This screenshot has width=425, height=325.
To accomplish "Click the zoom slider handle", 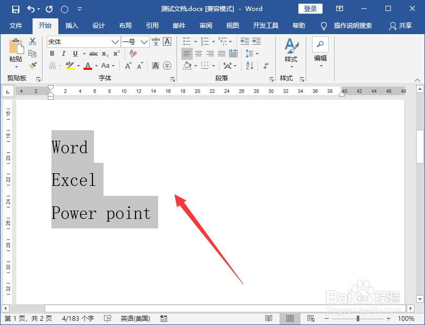I will click(x=358, y=319).
